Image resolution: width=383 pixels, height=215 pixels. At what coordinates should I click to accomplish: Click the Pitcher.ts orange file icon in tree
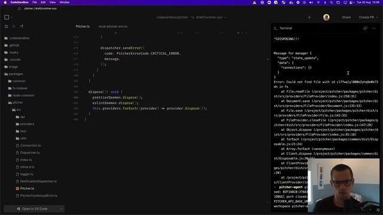click(17, 189)
